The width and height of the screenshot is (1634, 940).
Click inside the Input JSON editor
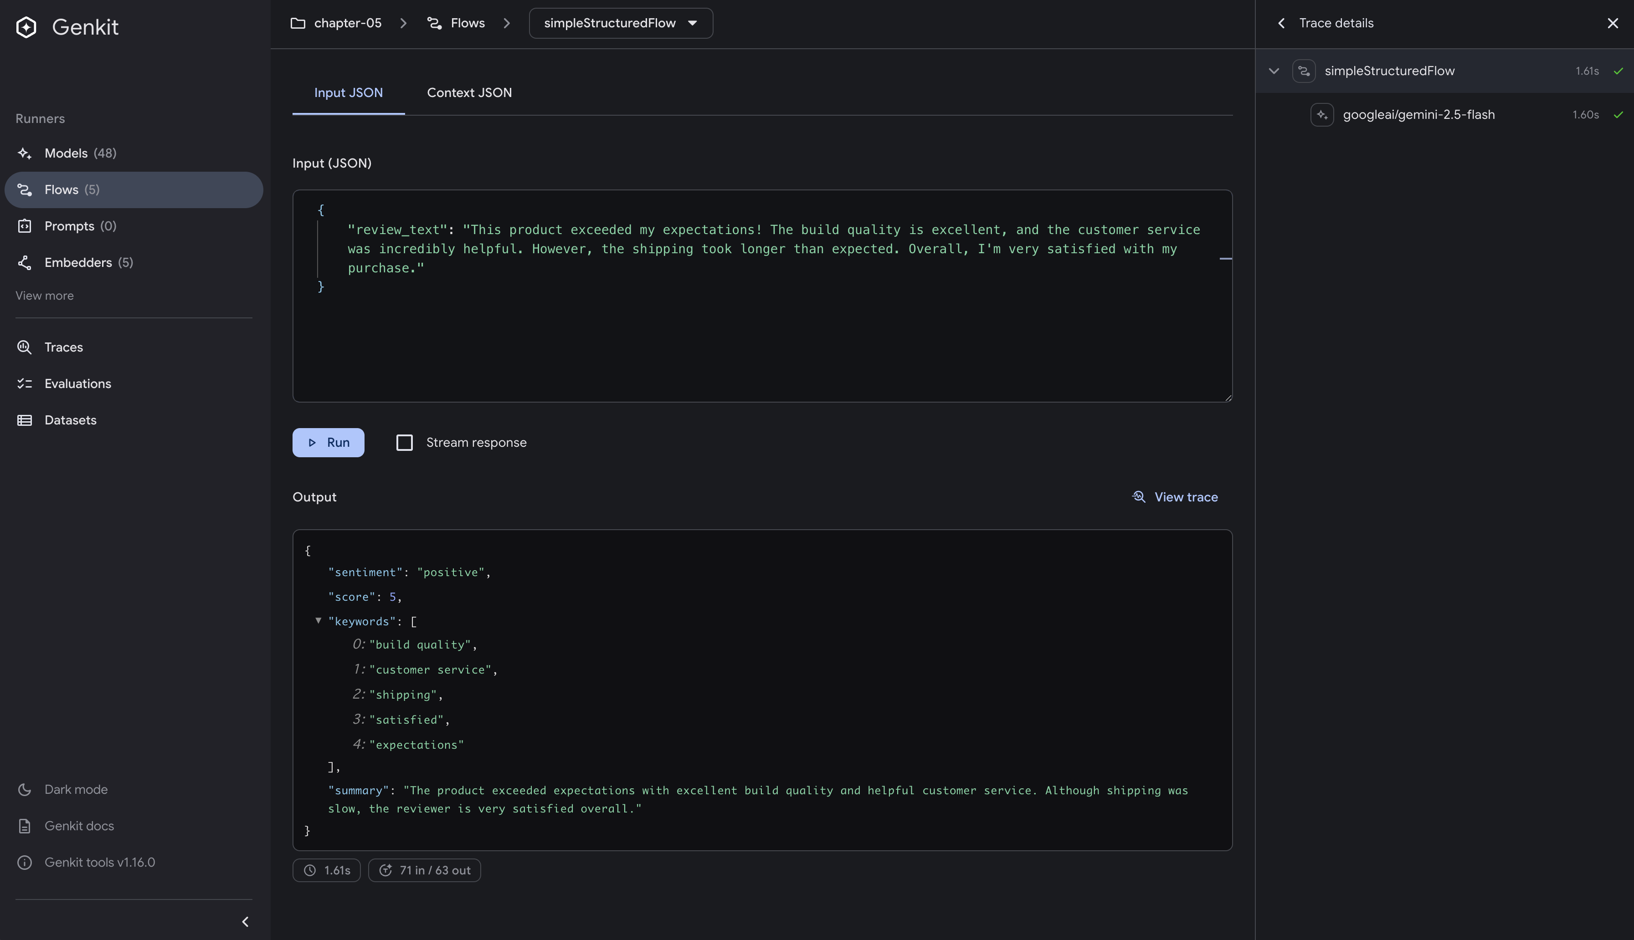[x=762, y=296]
